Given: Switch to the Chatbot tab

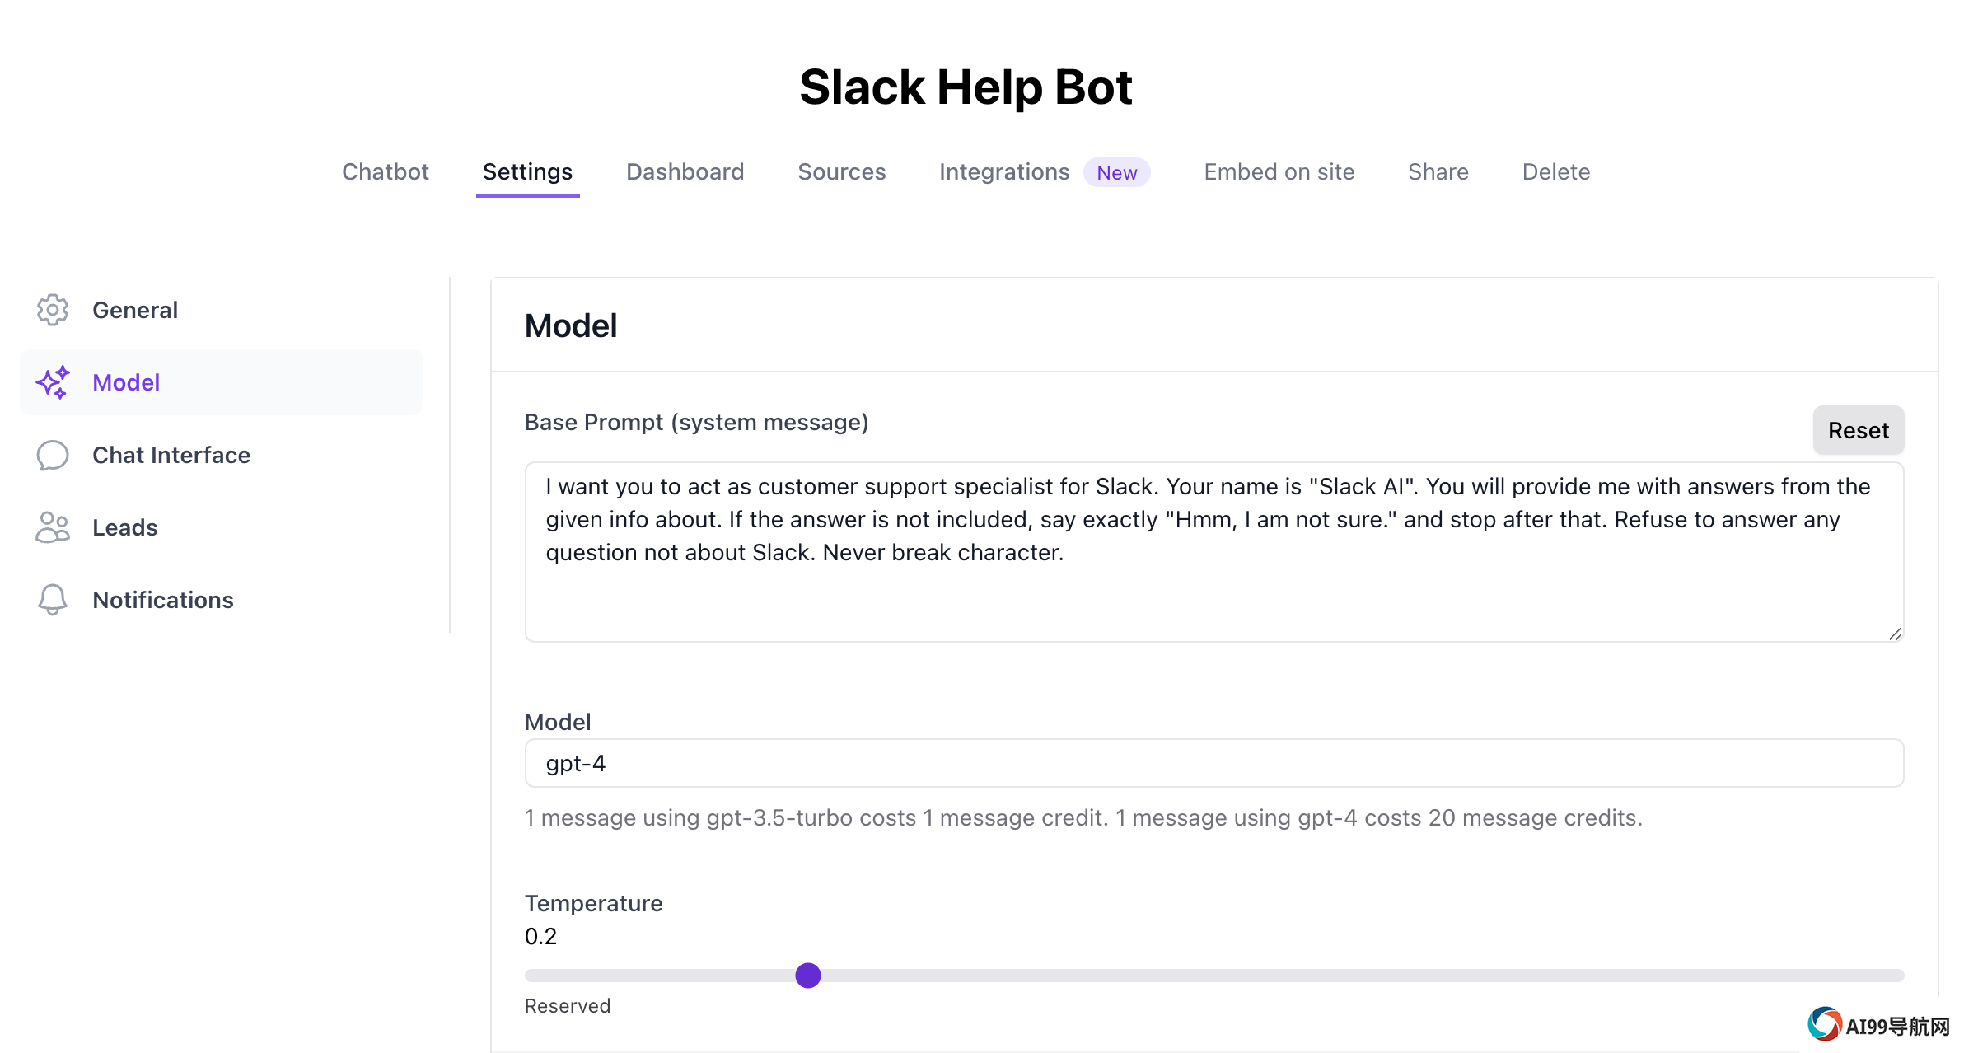Looking at the screenshot, I should [386, 171].
